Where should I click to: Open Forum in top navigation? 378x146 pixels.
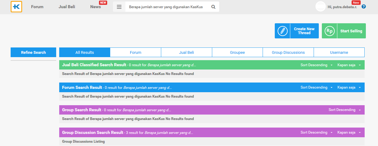coord(37,7)
